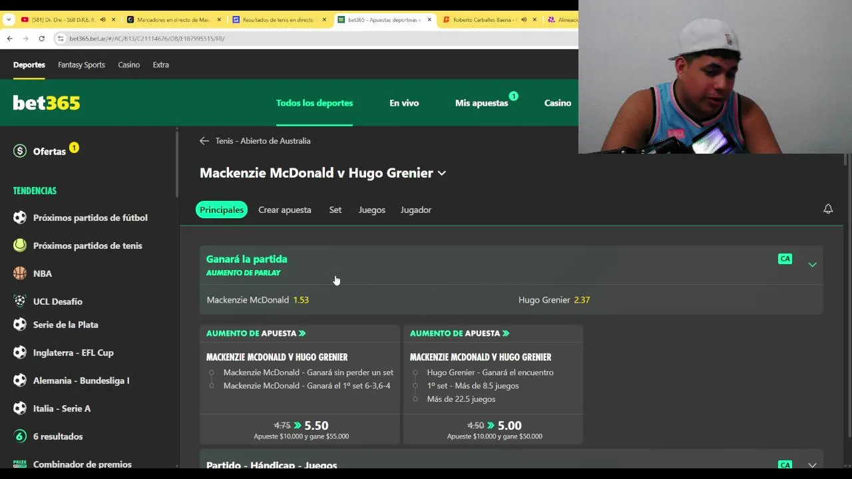
Task: Expand Mackenzie McDonald v Hugo Grenier match dropdown
Action: 441,173
